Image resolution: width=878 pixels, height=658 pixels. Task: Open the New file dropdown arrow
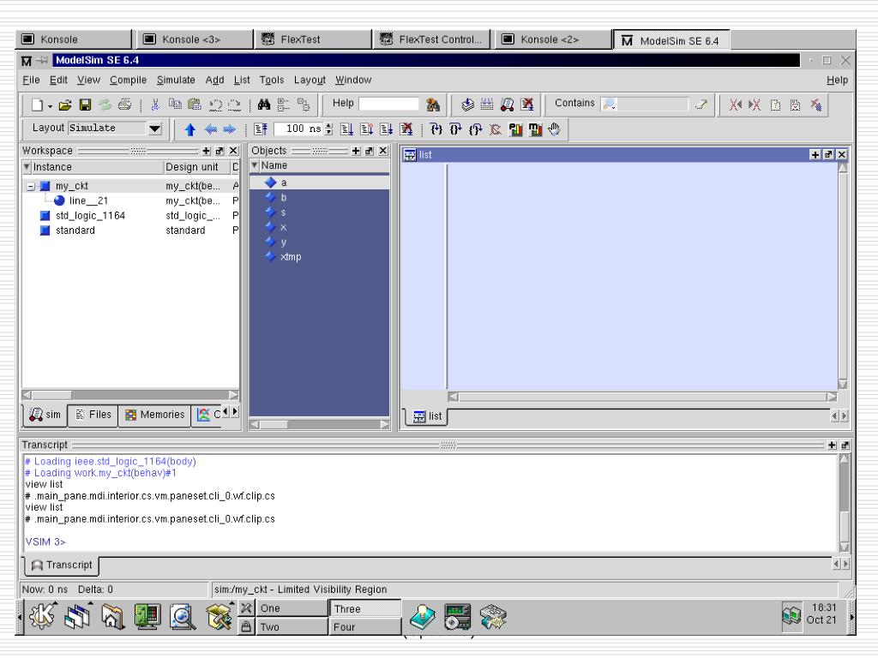(x=50, y=105)
